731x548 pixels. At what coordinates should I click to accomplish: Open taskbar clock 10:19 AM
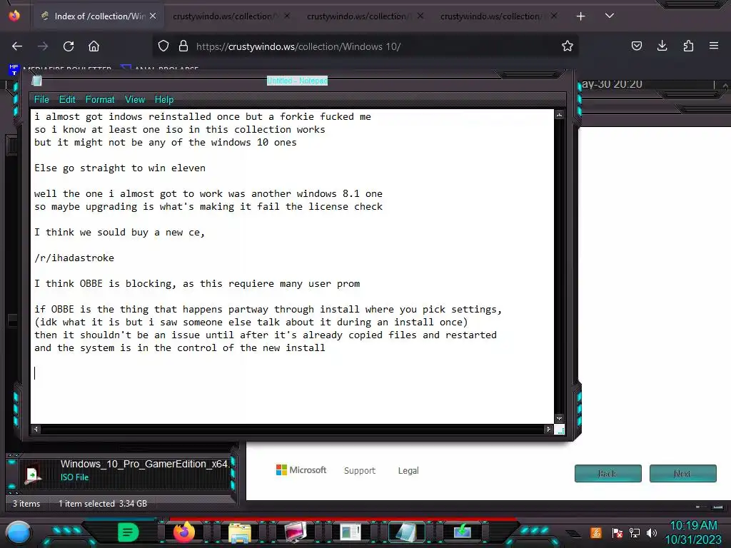[x=693, y=532]
